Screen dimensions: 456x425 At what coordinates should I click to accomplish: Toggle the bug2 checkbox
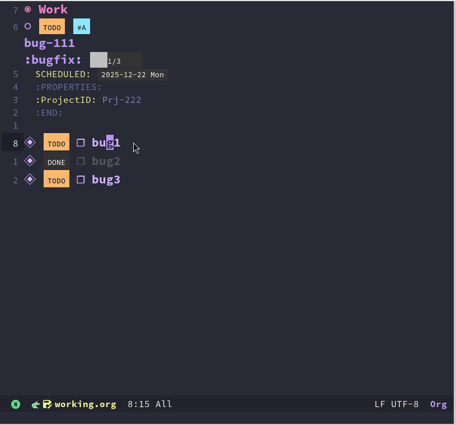(x=81, y=161)
